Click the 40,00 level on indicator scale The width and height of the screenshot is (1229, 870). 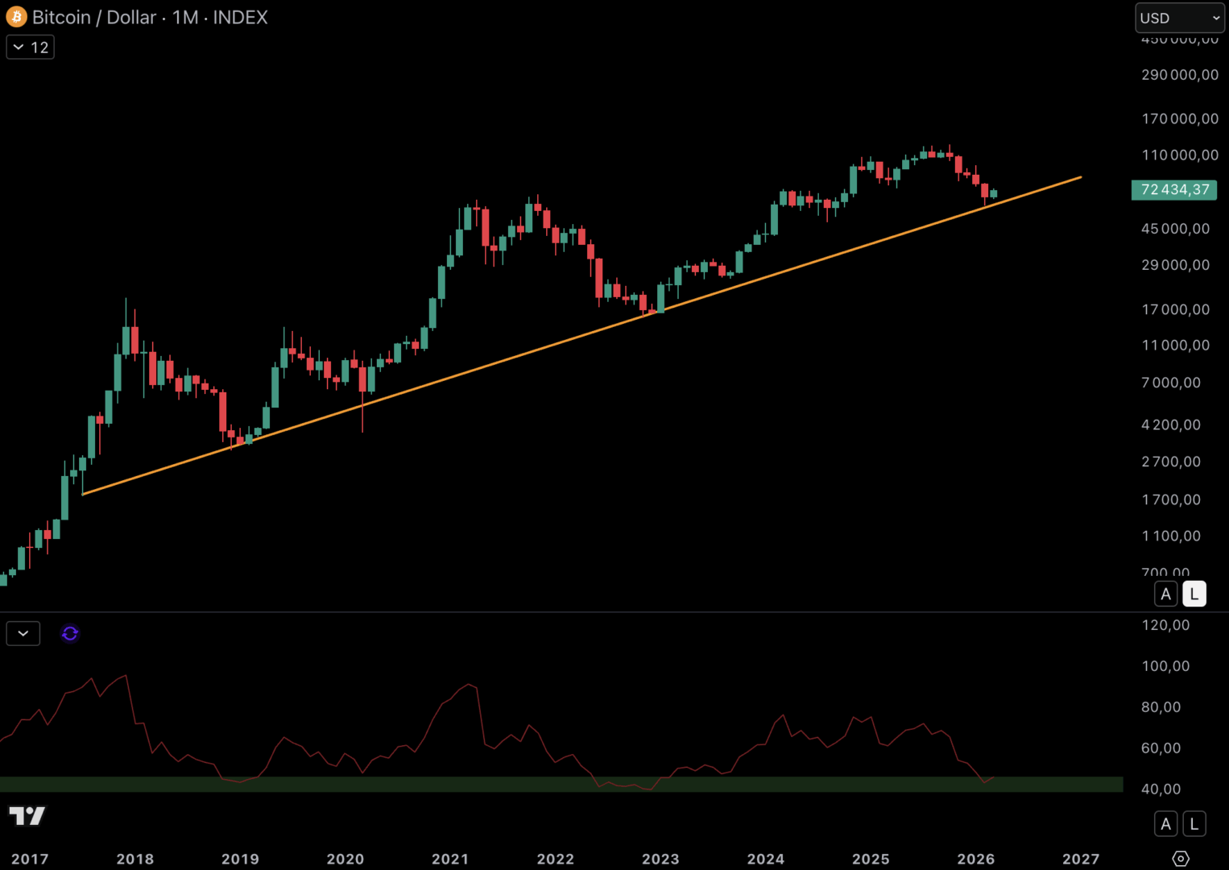(1161, 789)
